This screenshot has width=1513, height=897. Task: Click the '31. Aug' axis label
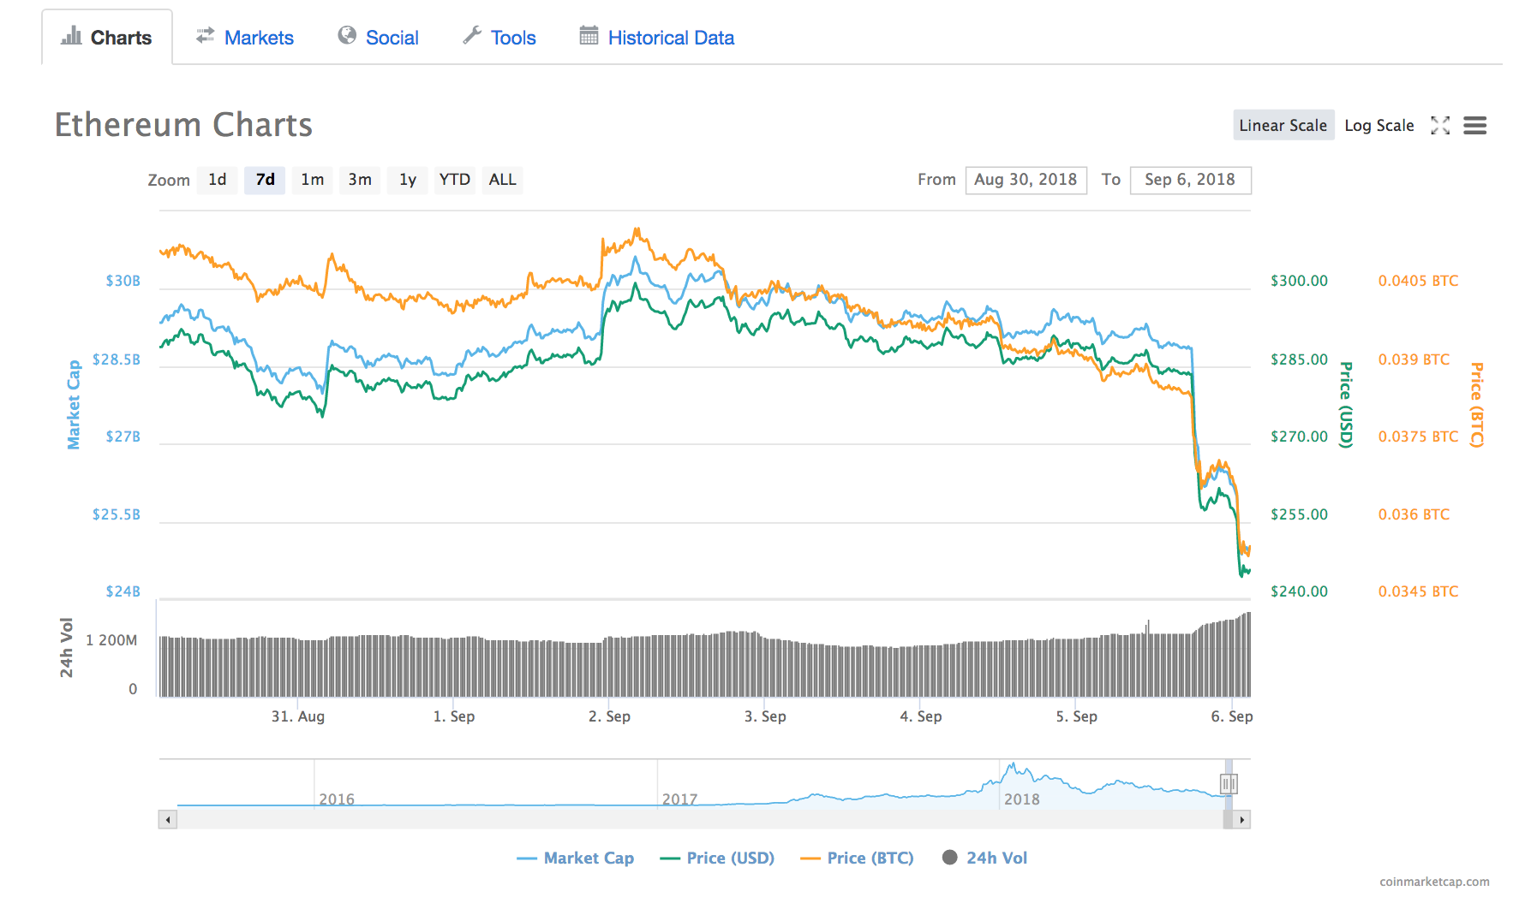[x=298, y=716]
